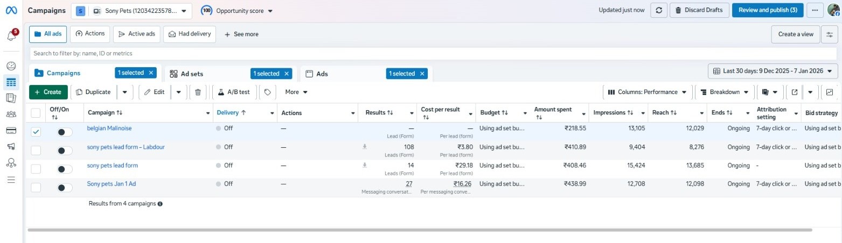Image resolution: width=842 pixels, height=243 pixels.
Task: Expand the Columns: Performance dropdown
Action: 647,92
